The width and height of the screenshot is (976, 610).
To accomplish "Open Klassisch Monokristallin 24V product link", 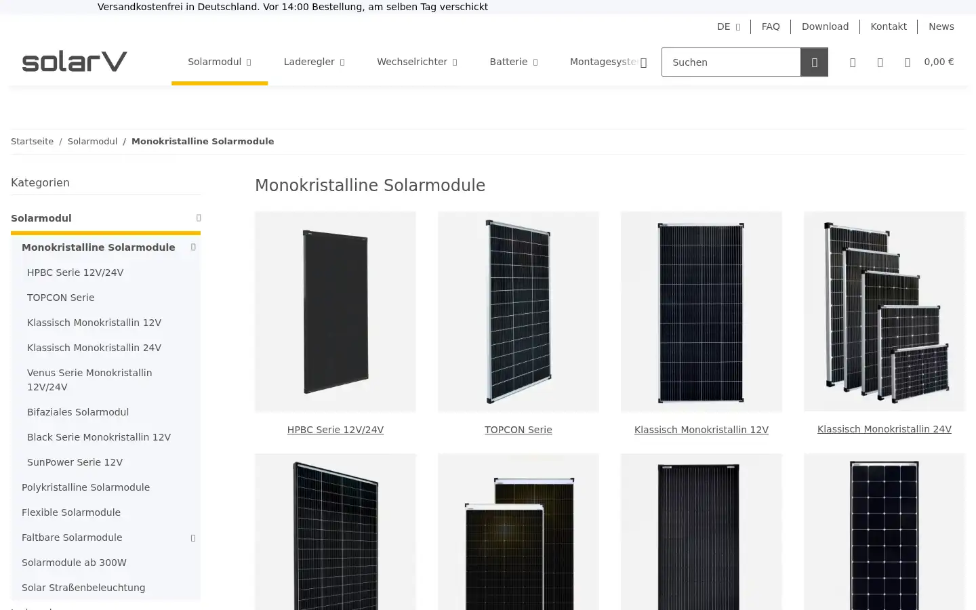I will click(x=884, y=429).
